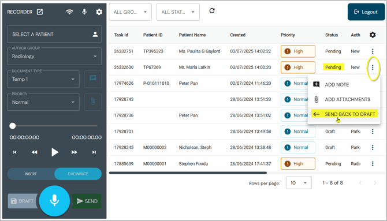Skip to start of recording
This screenshot has width=387, height=221.
14,152
